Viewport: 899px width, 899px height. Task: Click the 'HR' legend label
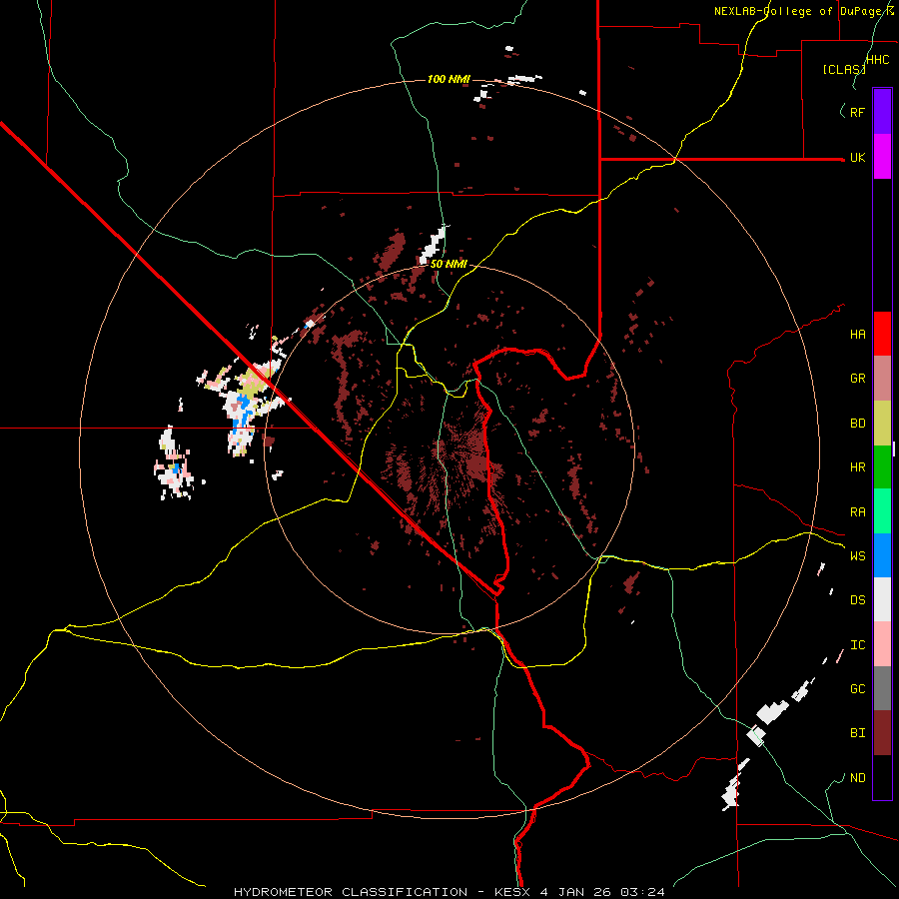(857, 467)
